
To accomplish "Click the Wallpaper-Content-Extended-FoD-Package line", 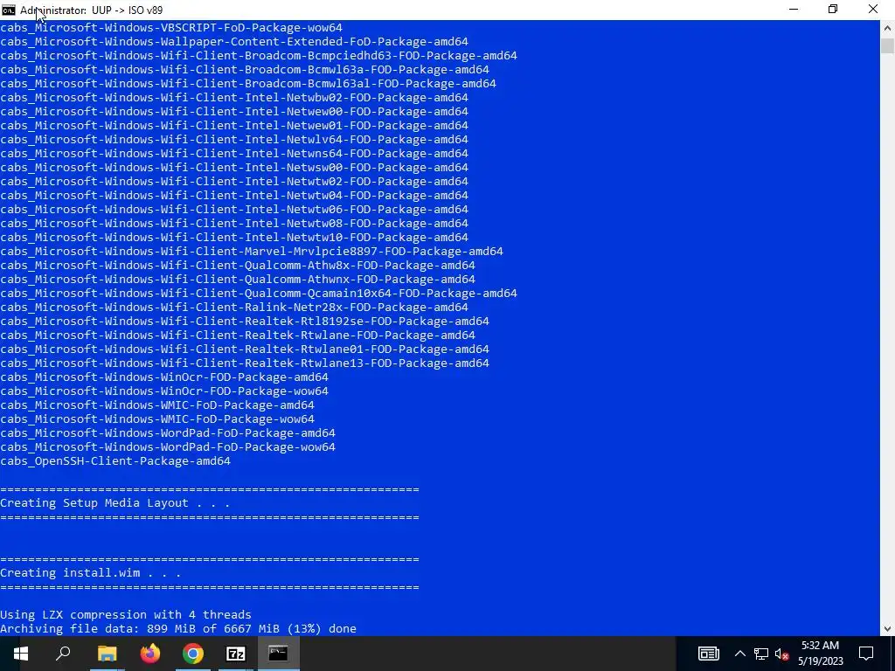I will click(234, 42).
